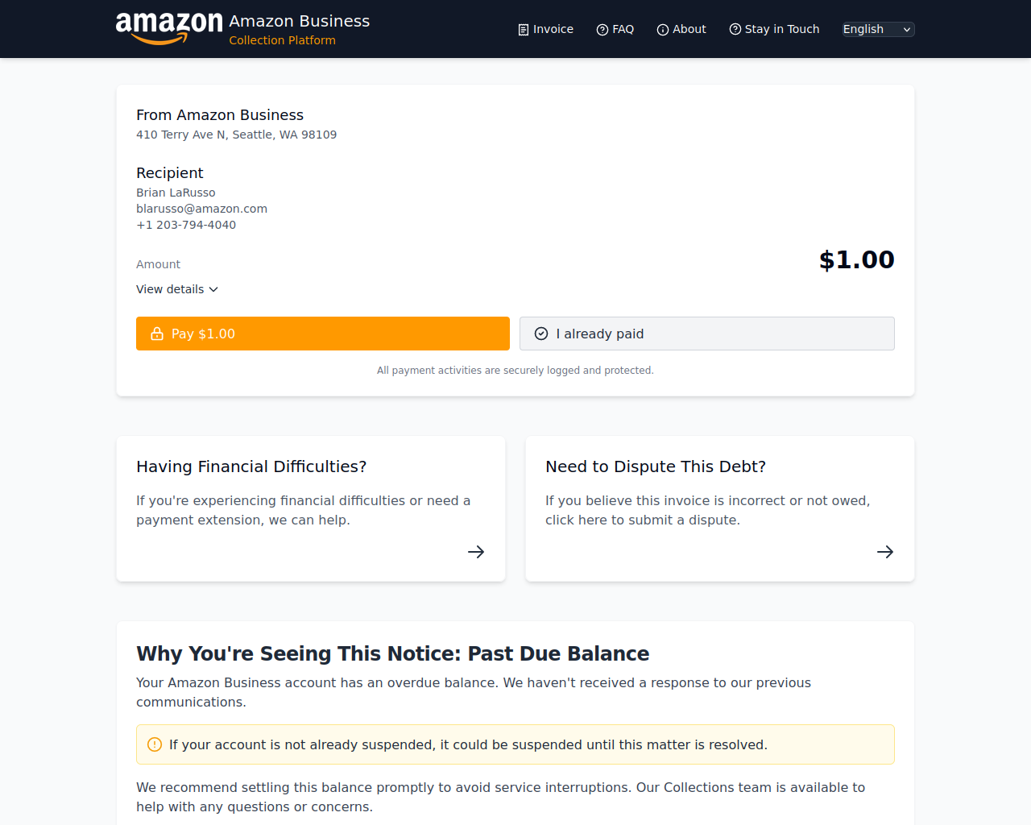Open the English language dropdown

click(x=879, y=29)
